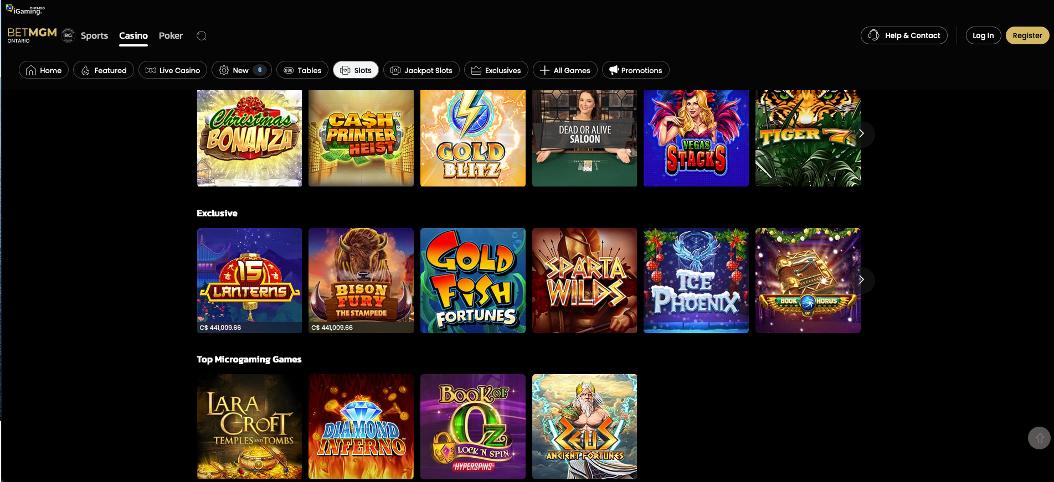Click the back-to-top arrow button
This screenshot has height=482, width=1054.
click(1039, 438)
